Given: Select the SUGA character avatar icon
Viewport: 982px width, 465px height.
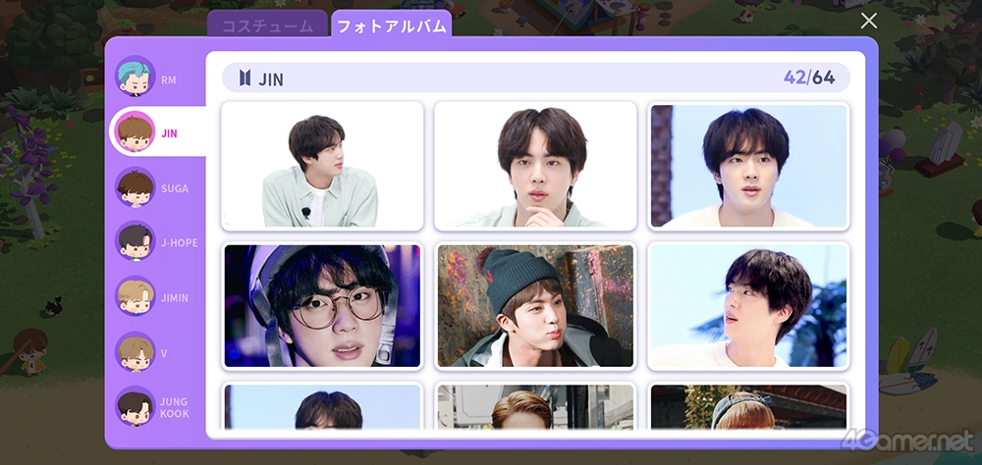Looking at the screenshot, I should tap(136, 187).
